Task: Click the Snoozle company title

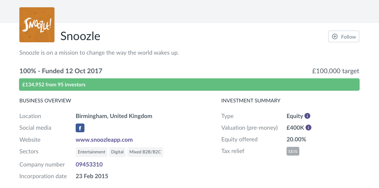Action: click(x=80, y=36)
